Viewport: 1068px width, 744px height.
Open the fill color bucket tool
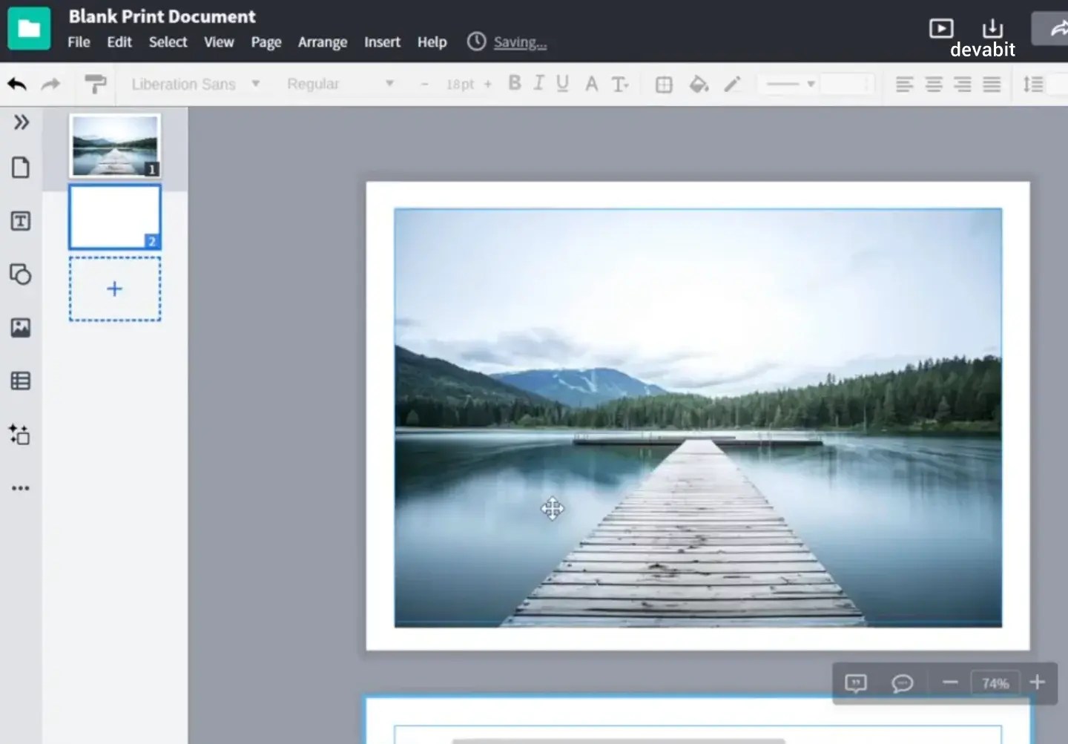[x=698, y=84]
